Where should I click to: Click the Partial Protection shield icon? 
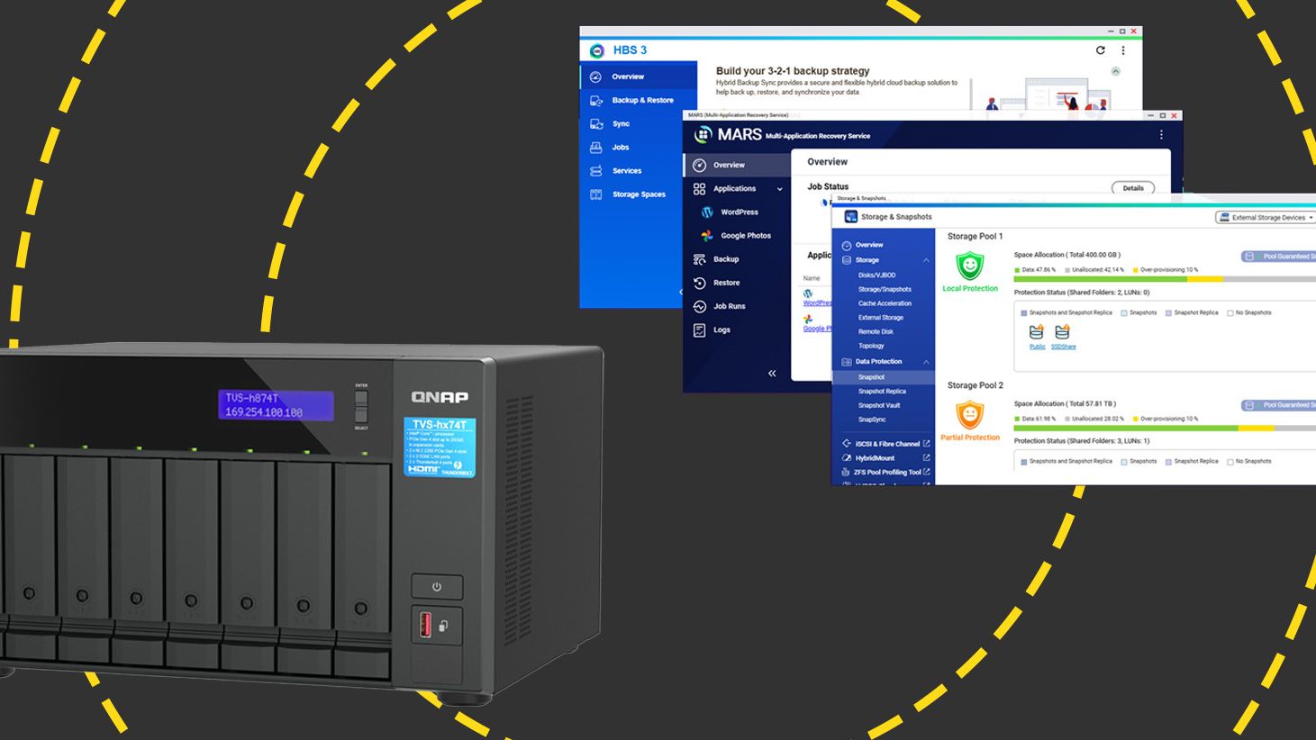pyautogui.click(x=969, y=414)
